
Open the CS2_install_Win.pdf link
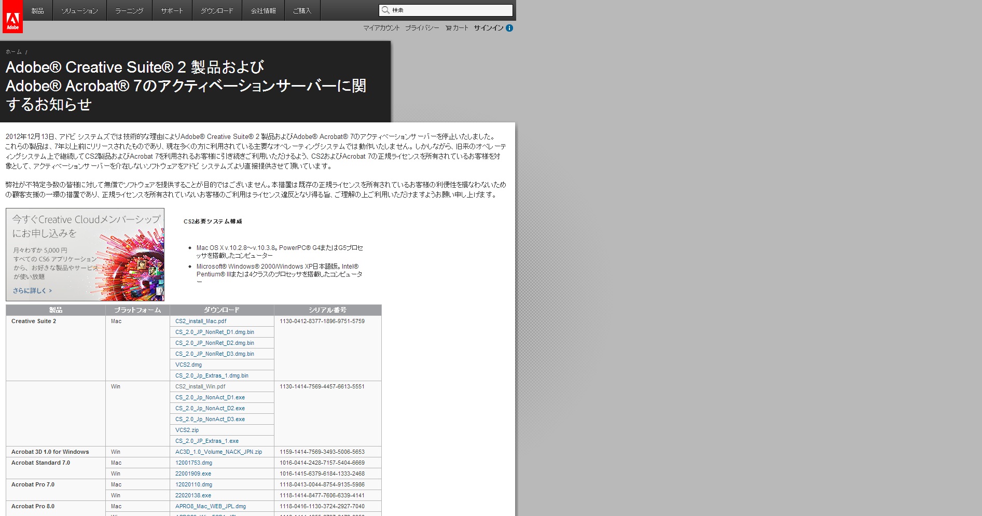200,387
